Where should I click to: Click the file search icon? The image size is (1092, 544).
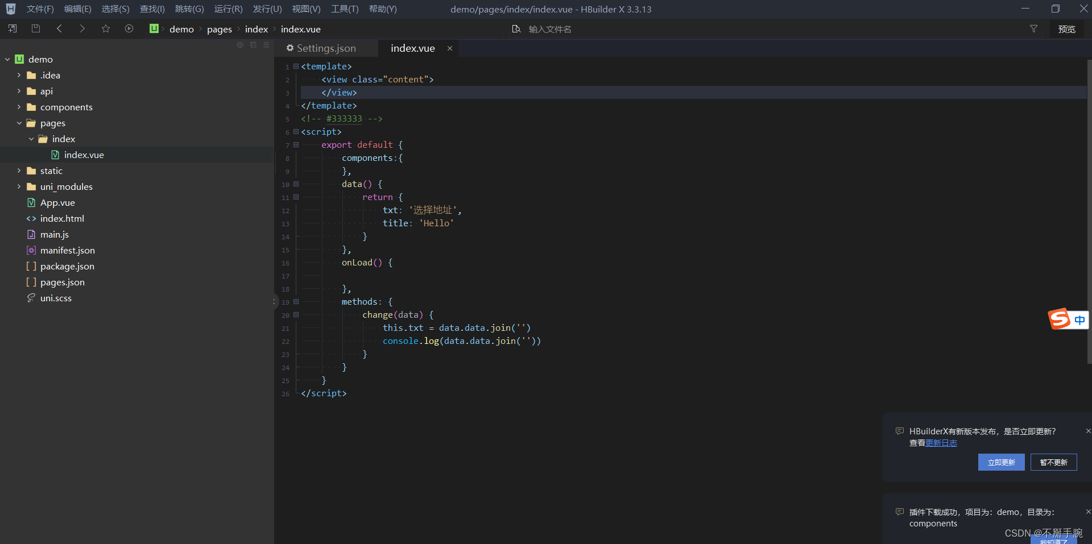[x=516, y=29]
